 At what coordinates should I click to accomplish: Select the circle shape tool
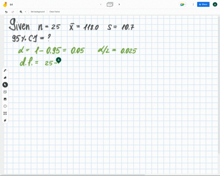tap(5, 106)
